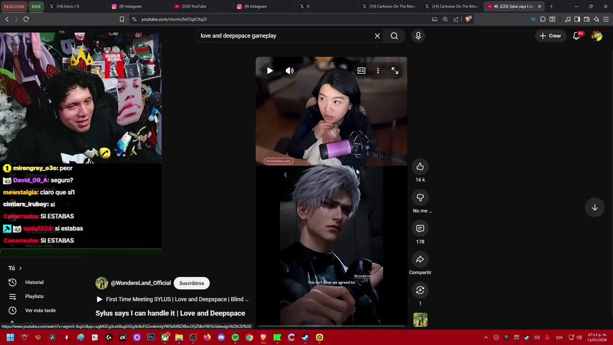Image resolution: width=613 pixels, height=345 pixels.
Task: Open Brave Wallet icon
Action: 587,19
